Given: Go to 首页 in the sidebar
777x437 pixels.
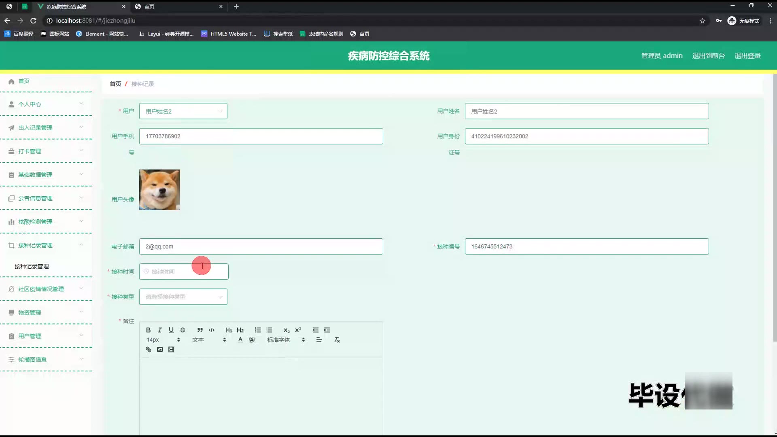Looking at the screenshot, I should [x=23, y=81].
